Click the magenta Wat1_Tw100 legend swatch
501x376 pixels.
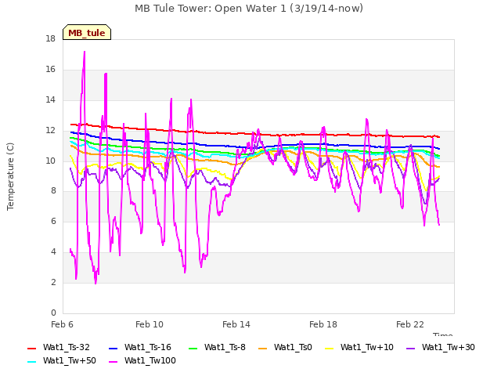pyautogui.click(x=113, y=362)
